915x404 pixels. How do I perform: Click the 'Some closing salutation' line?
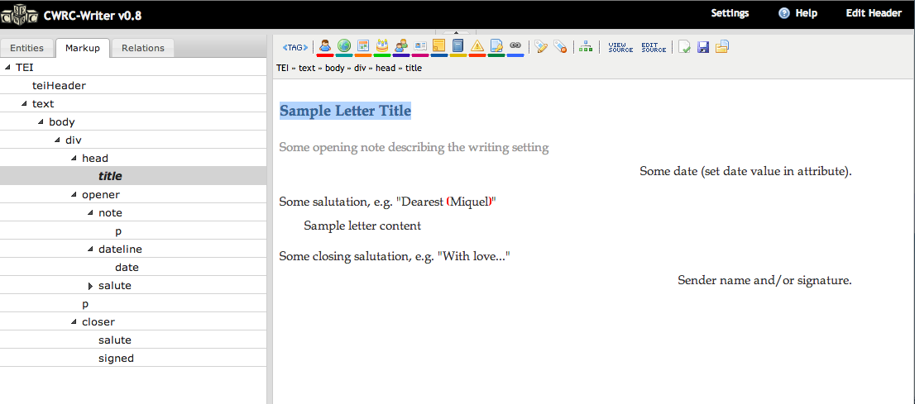point(395,256)
